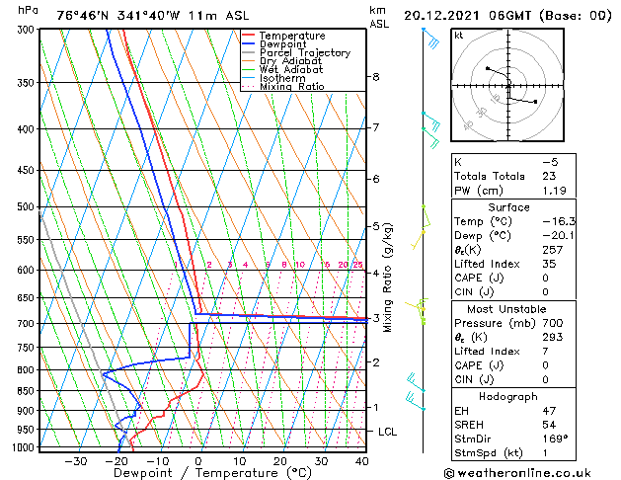Click the gray Parcel Trajectory legend line
Viewport: 621px width, 480px height.
pos(248,52)
